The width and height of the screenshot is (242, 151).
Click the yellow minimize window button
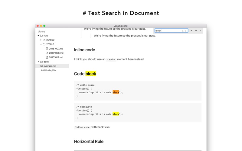(x=41, y=26)
